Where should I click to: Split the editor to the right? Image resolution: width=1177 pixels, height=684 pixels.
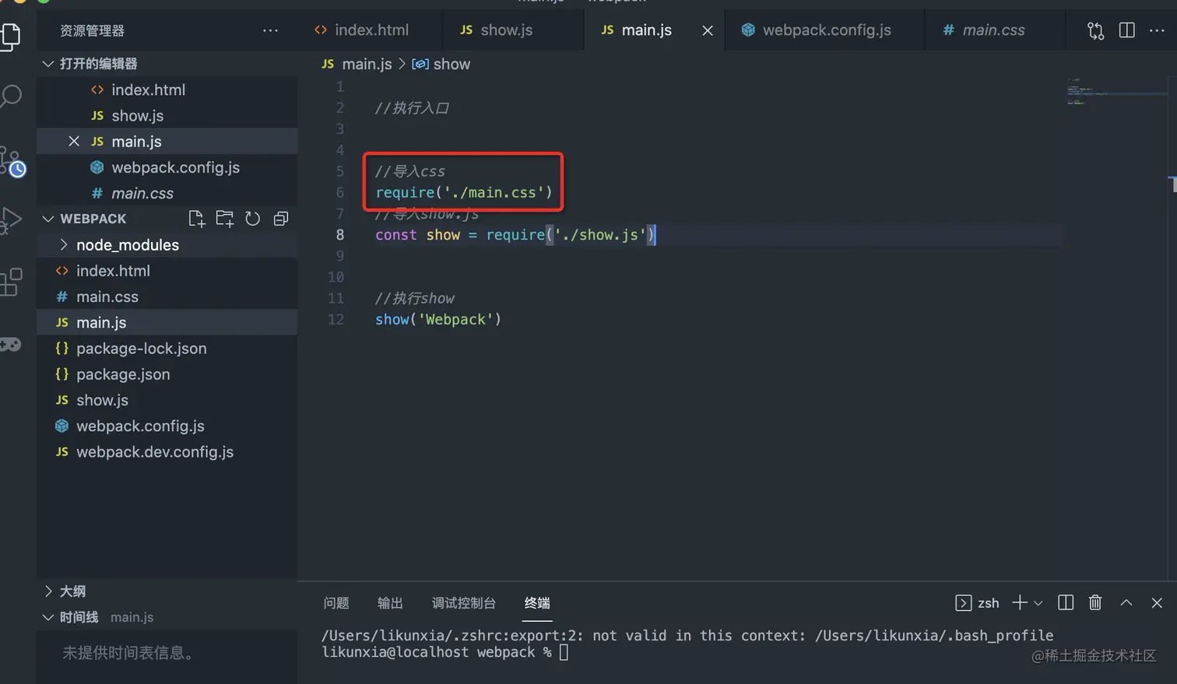click(x=1126, y=30)
